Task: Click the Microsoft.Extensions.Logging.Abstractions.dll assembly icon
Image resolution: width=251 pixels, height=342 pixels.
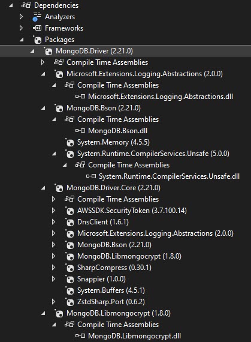Action: click(80, 97)
